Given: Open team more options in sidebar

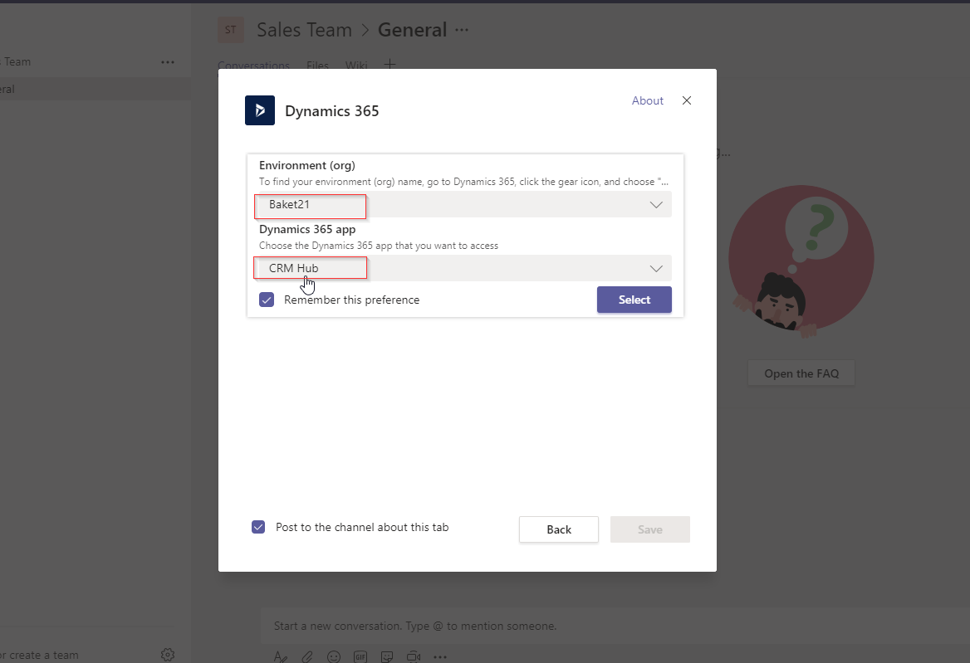Looking at the screenshot, I should (x=168, y=62).
